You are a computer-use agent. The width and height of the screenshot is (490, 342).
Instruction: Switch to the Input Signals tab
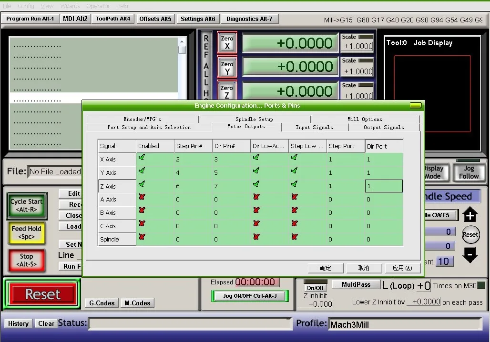pos(314,127)
